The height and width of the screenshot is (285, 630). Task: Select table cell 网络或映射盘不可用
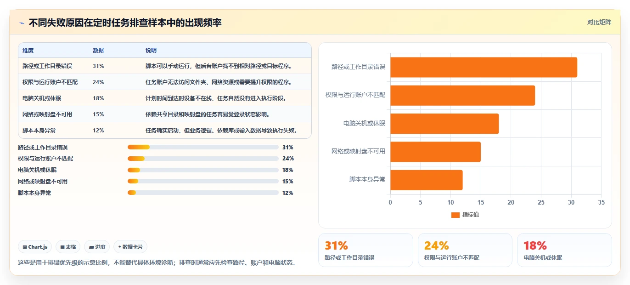click(47, 114)
